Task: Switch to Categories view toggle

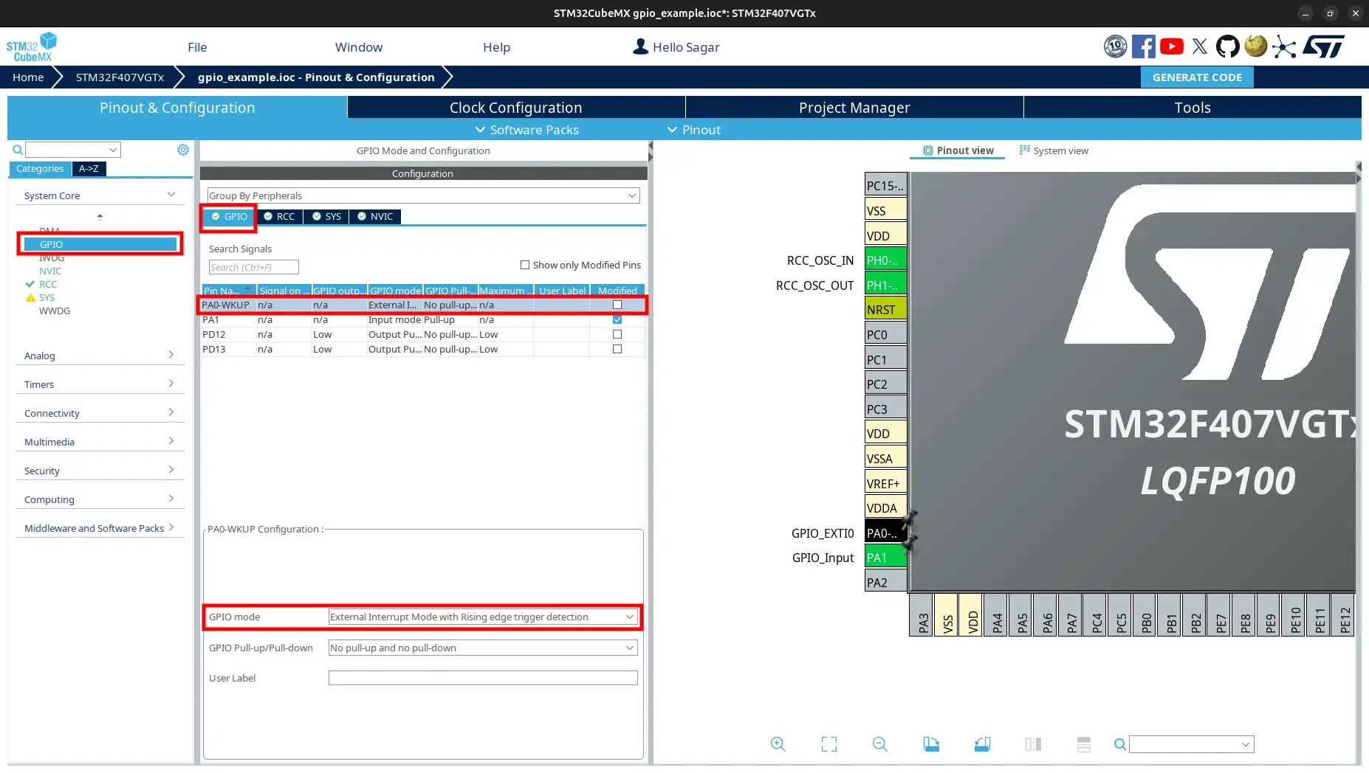Action: pyautogui.click(x=40, y=169)
